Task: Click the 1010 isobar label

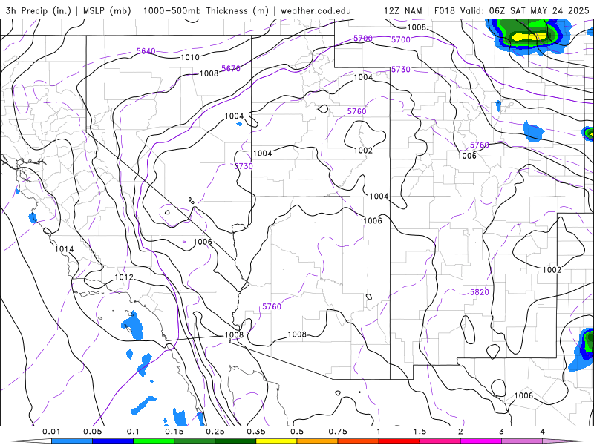Action: pyautogui.click(x=190, y=57)
